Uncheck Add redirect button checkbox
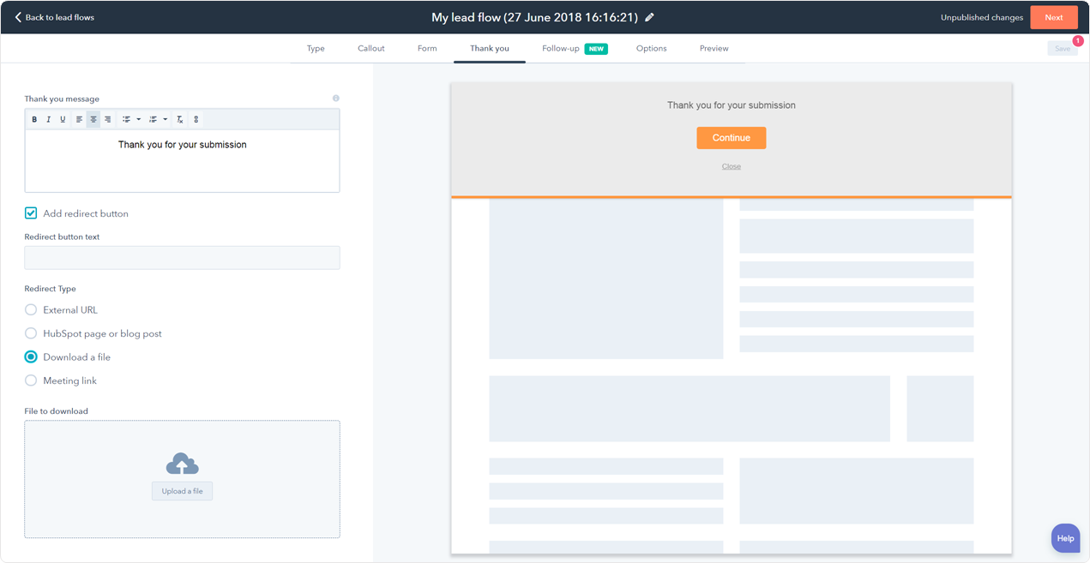This screenshot has height=563, width=1090. point(31,213)
